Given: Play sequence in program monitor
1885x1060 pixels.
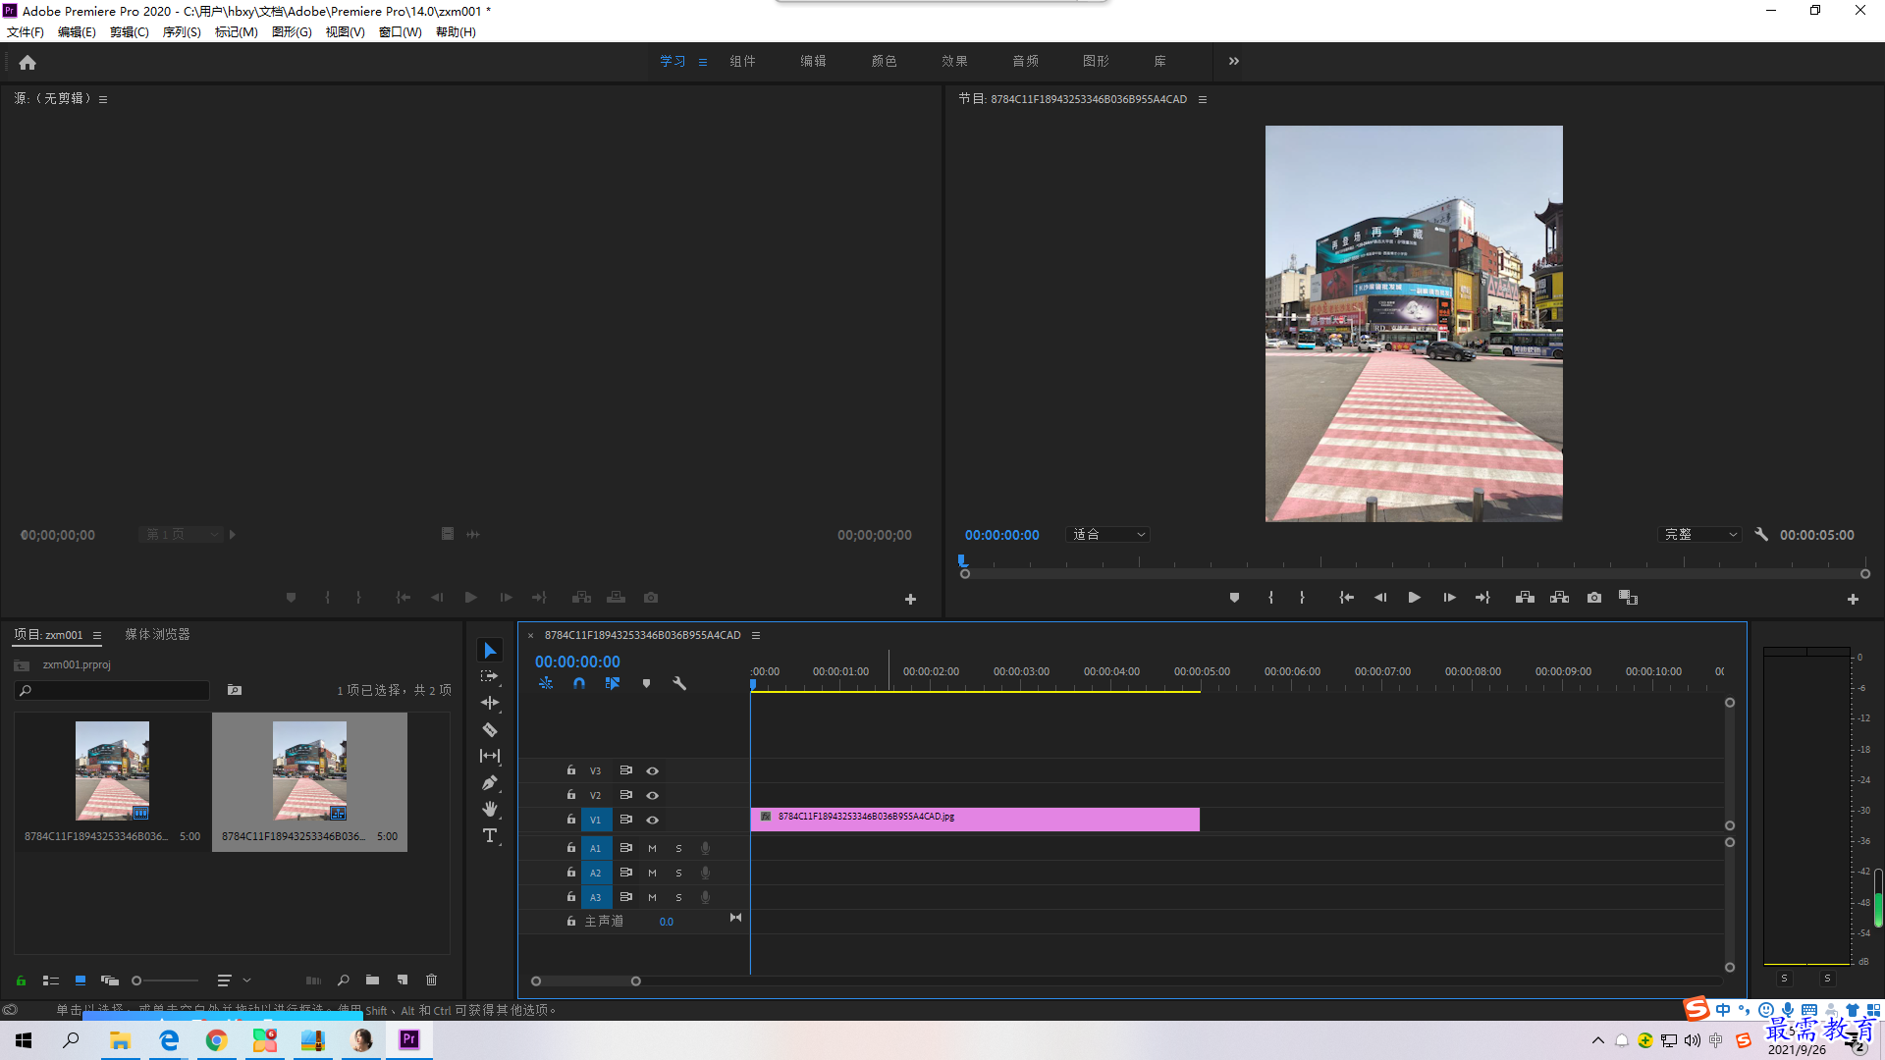Looking at the screenshot, I should 1415,598.
